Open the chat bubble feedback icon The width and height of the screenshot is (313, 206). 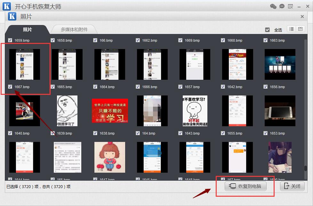tap(282, 6)
